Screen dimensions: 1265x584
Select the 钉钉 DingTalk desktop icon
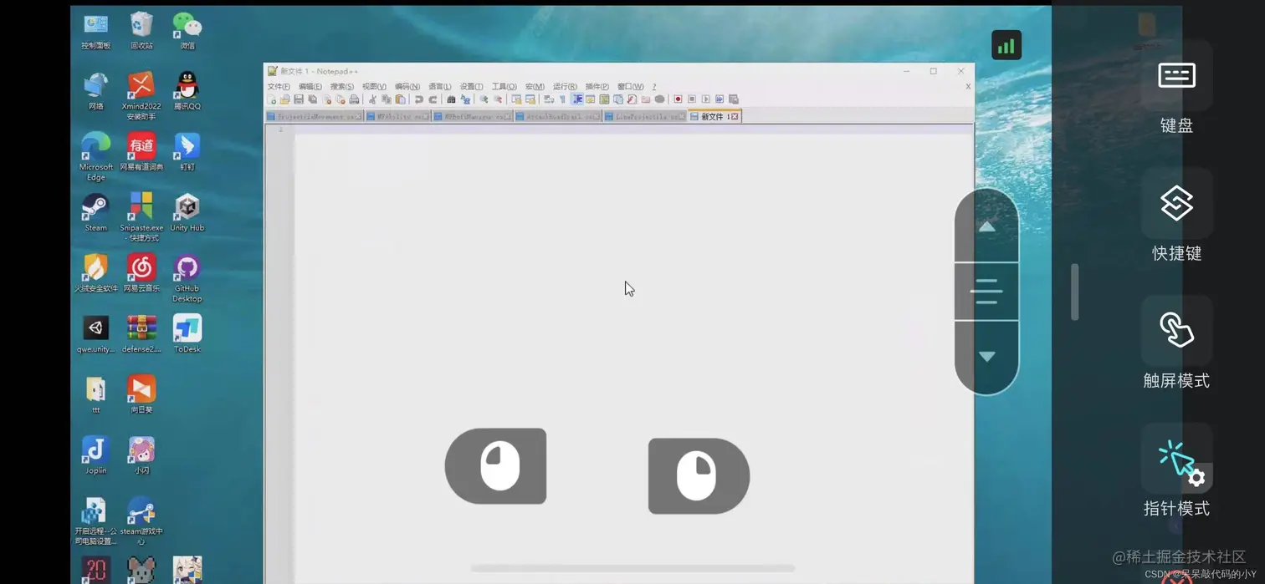tap(187, 152)
